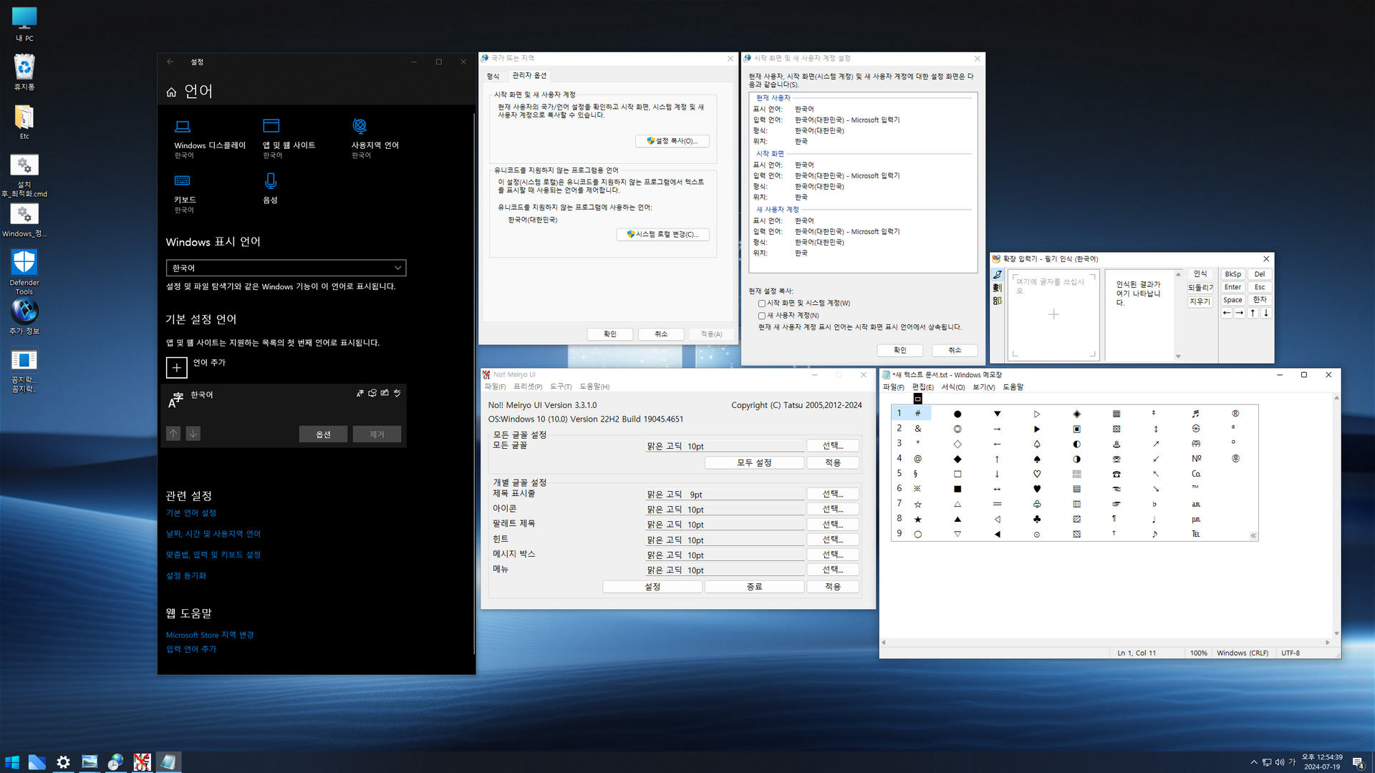Check the New user accounts (새 사용자 계정) box
This screenshot has width=1375, height=773.
pos(762,316)
